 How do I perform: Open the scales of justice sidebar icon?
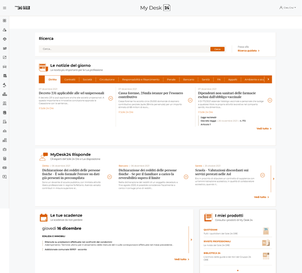4,39
